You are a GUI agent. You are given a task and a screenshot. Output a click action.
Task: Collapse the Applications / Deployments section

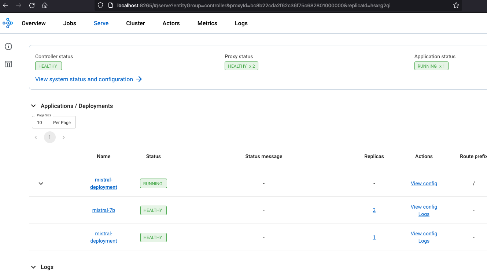33,106
